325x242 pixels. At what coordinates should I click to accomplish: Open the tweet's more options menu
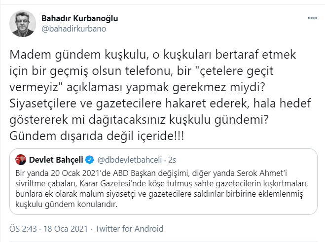312,18
